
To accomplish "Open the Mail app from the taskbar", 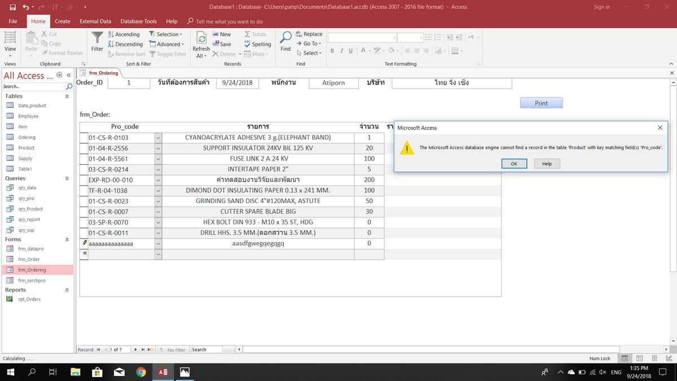I will click(x=119, y=372).
